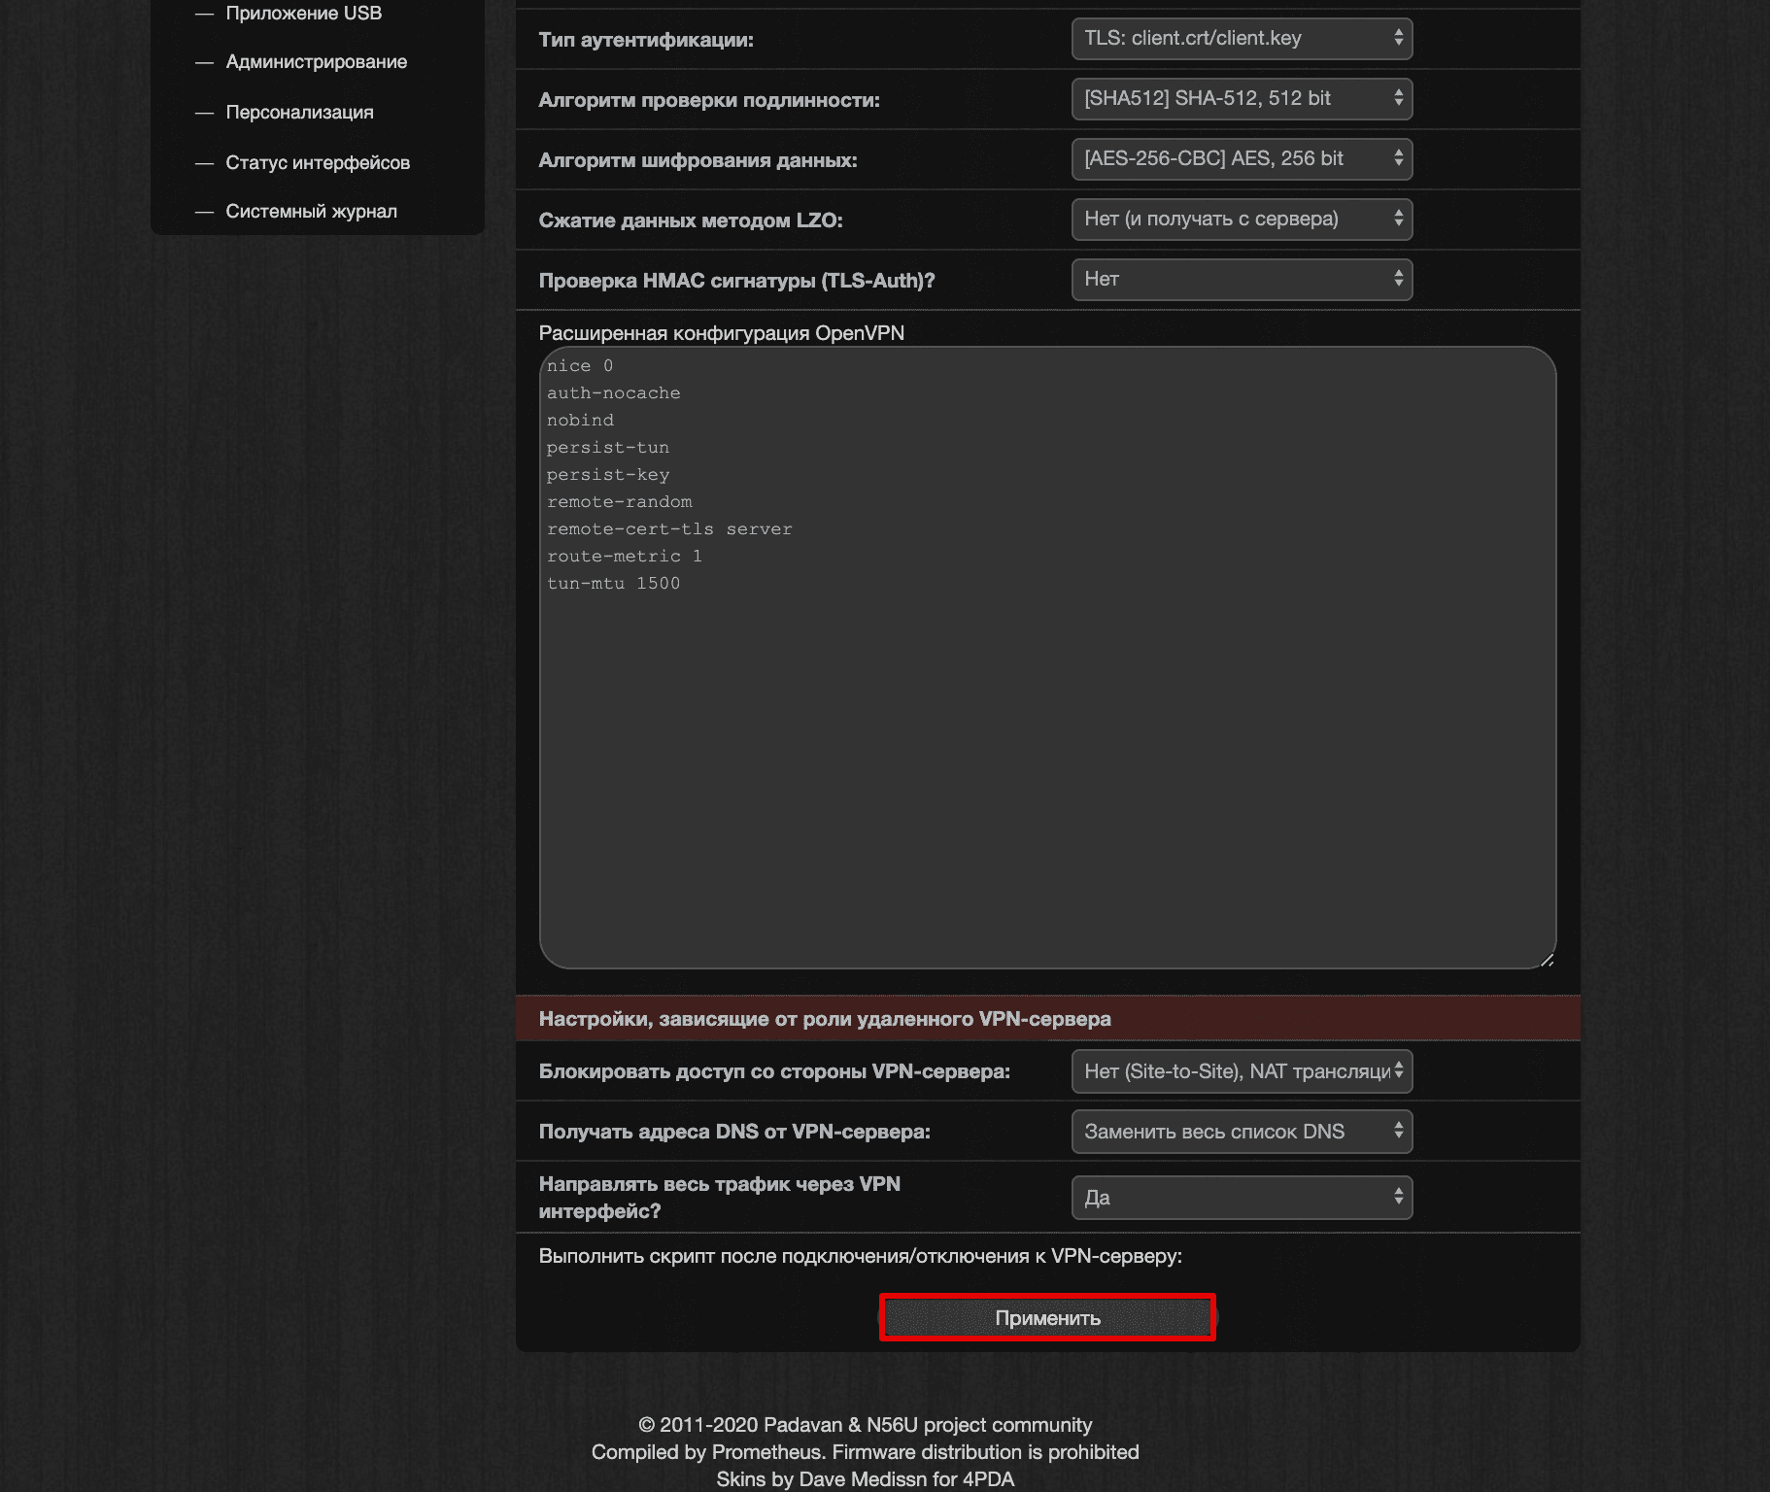Image resolution: width=1770 pixels, height=1492 pixels.
Task: Open Администрирование from sidebar
Action: point(316,62)
